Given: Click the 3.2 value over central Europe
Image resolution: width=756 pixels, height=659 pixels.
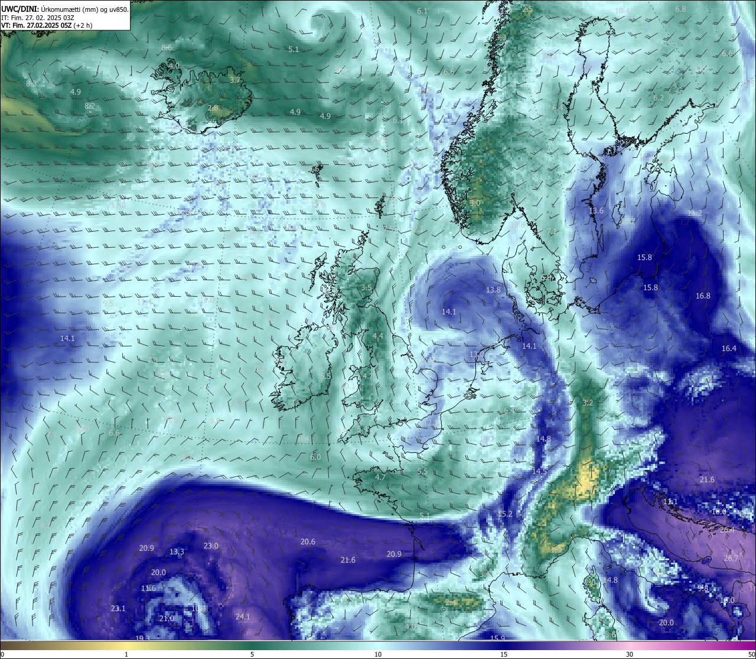Looking at the screenshot, I should 588,402.
